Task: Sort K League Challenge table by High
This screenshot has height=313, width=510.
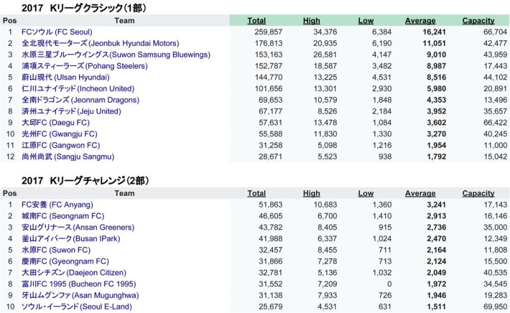Action: [x=312, y=193]
